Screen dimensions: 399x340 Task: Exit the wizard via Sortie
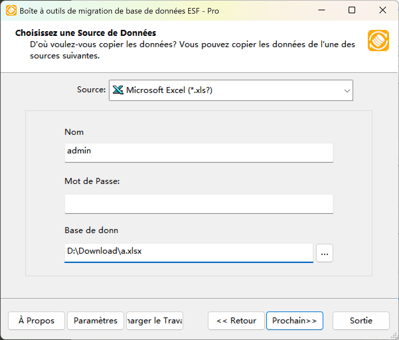[x=361, y=321]
